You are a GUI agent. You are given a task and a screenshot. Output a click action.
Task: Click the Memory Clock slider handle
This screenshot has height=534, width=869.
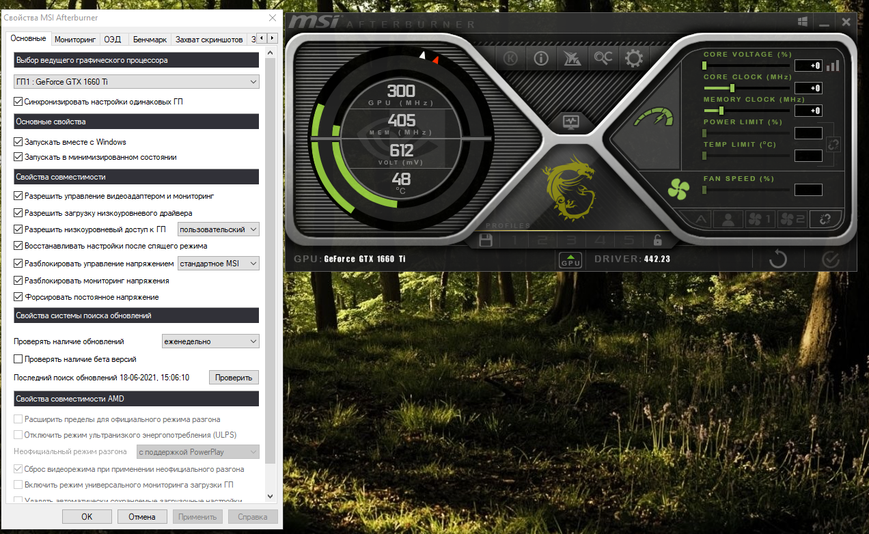[x=721, y=111]
